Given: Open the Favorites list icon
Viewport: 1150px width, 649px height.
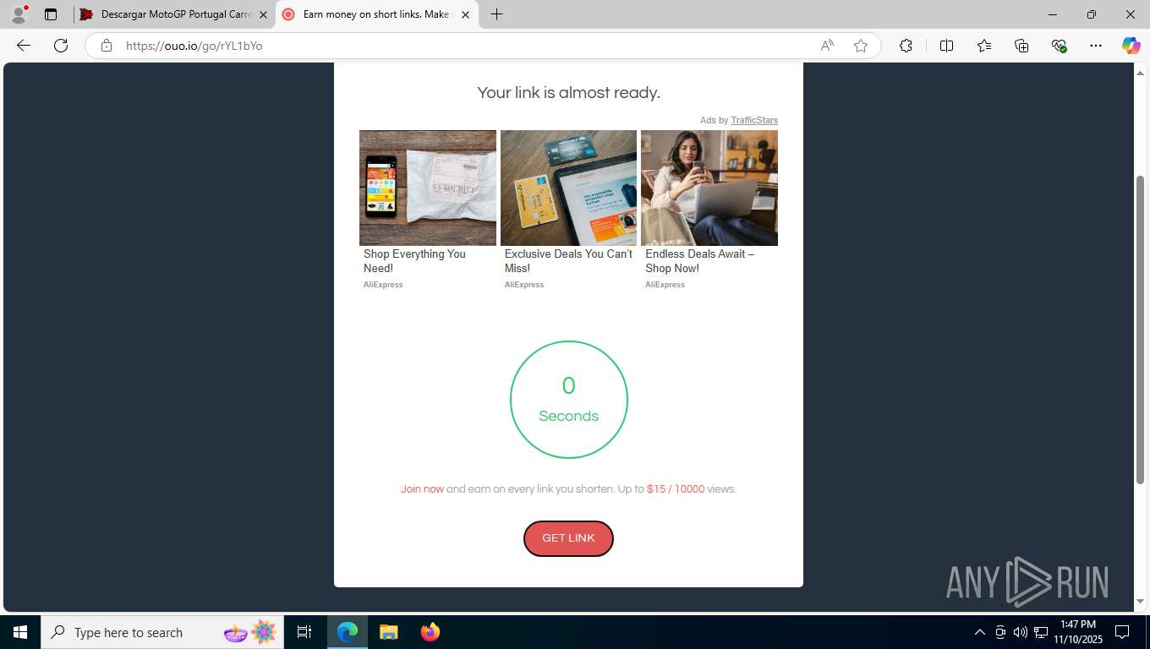Looking at the screenshot, I should click(x=984, y=46).
